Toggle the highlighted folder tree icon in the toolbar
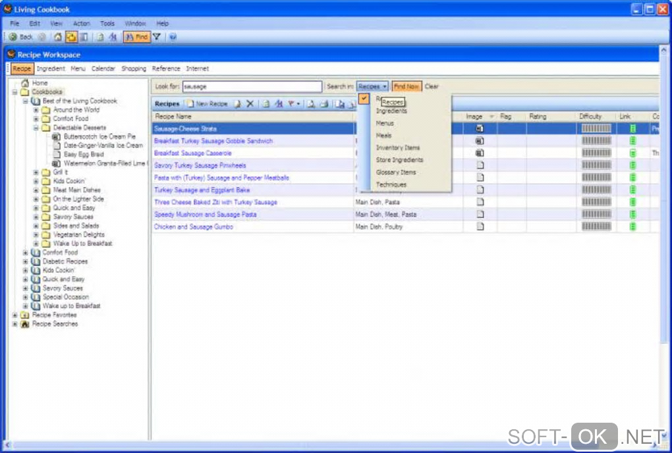This screenshot has height=453, width=672. [x=71, y=38]
